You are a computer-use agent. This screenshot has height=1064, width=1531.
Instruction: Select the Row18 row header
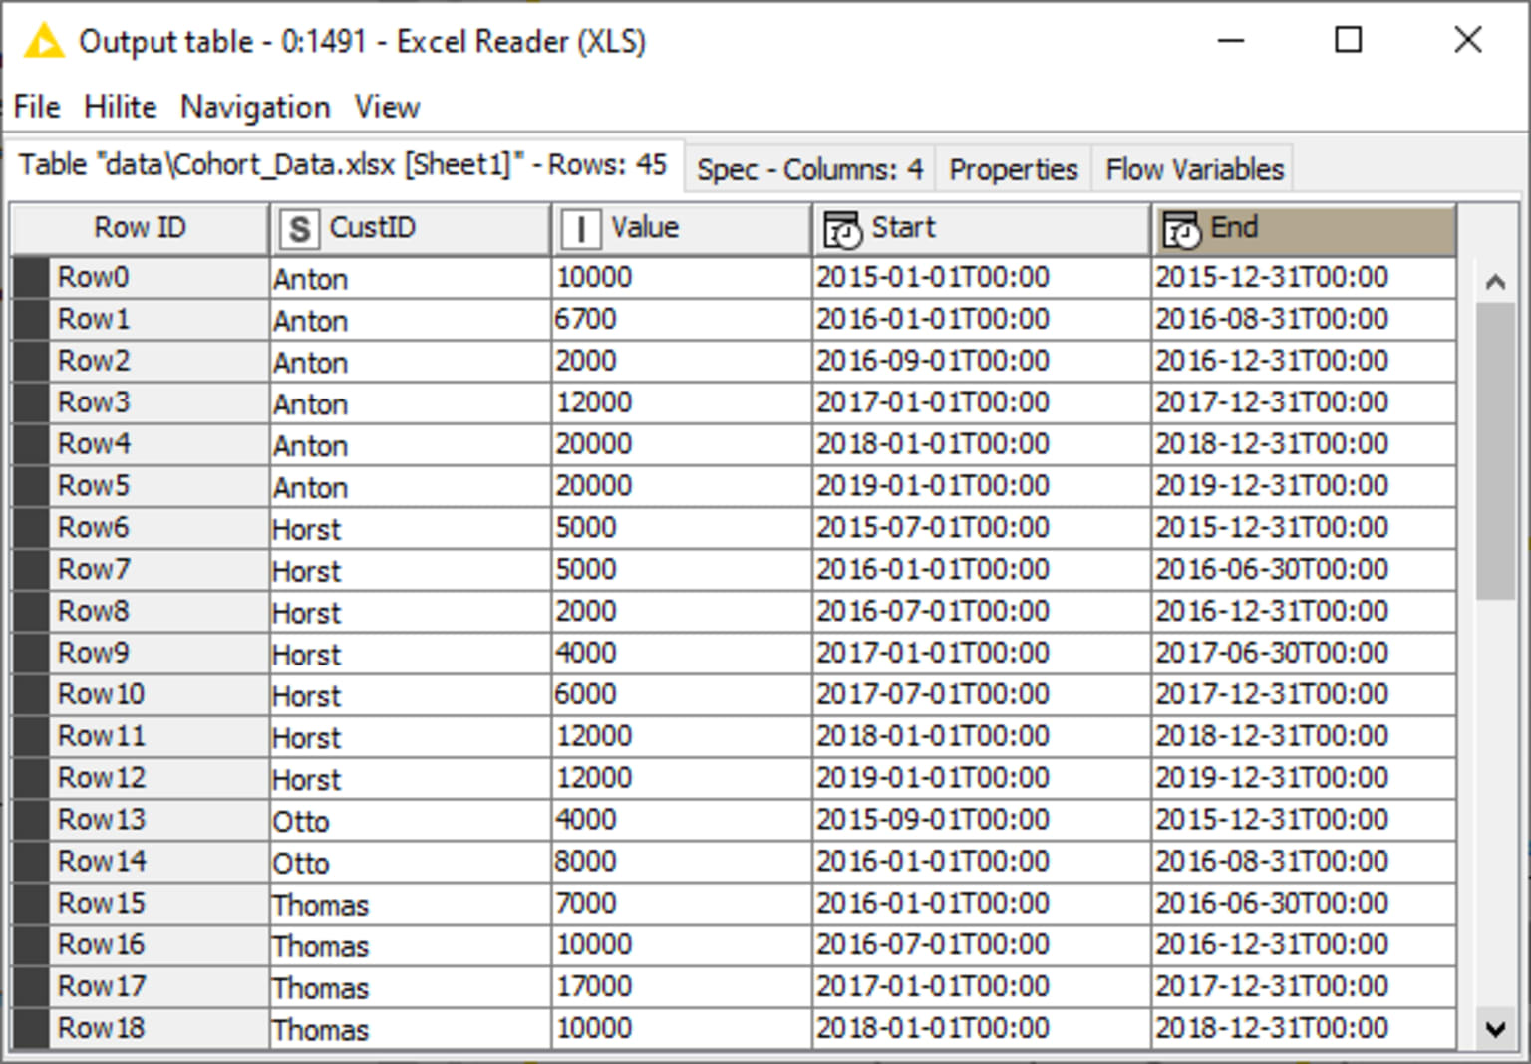click(140, 1028)
